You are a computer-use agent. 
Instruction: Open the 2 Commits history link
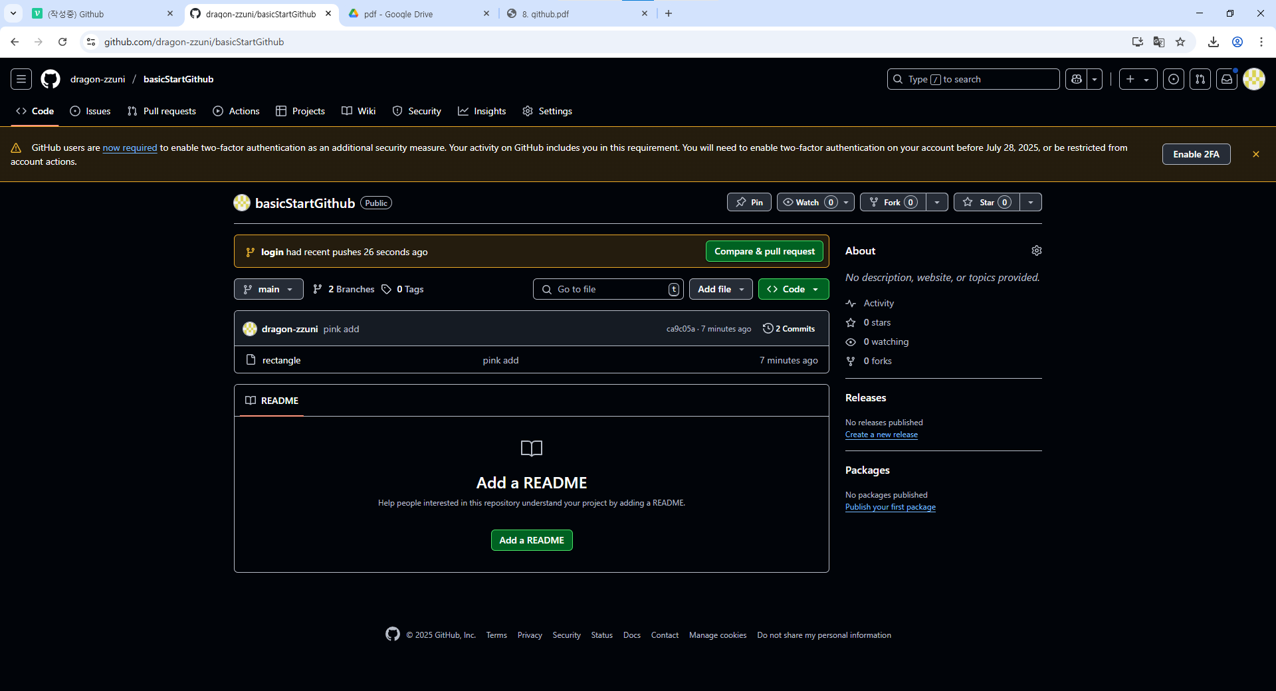(789, 329)
